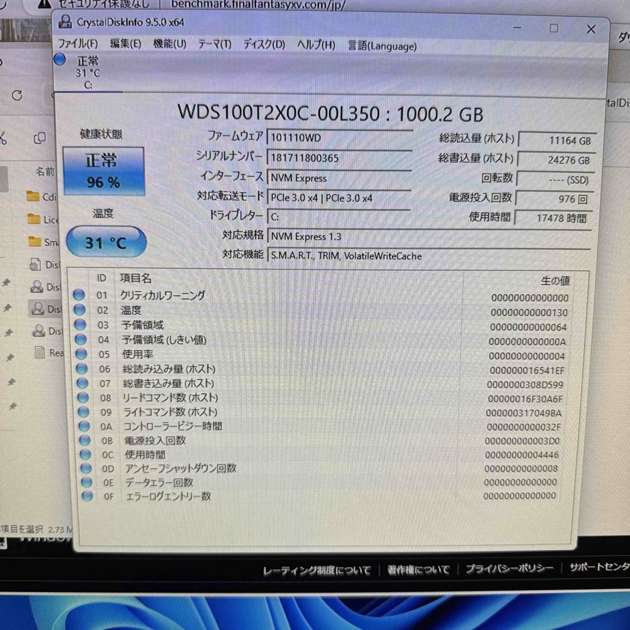630x630 pixels.
Task: Click the レーティング制度について footer link
Action: [317, 570]
